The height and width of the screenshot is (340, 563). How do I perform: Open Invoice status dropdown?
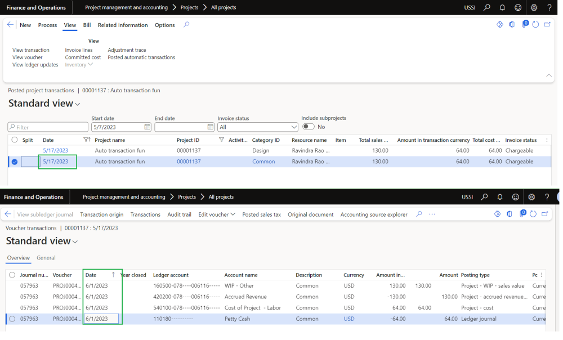(x=293, y=127)
